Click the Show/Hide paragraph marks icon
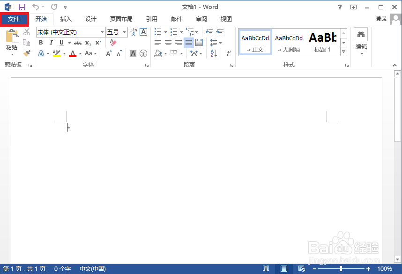The width and height of the screenshot is (402, 274). point(228,53)
